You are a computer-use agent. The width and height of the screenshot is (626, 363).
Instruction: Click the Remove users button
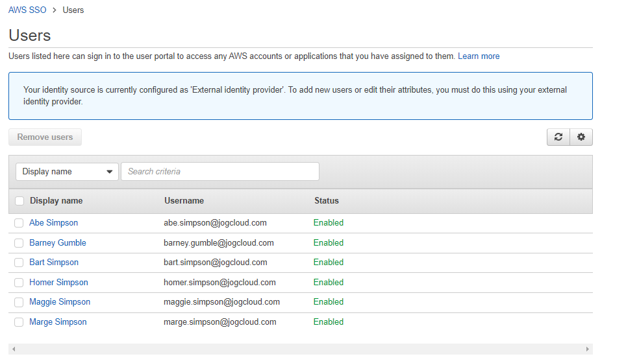coord(45,137)
